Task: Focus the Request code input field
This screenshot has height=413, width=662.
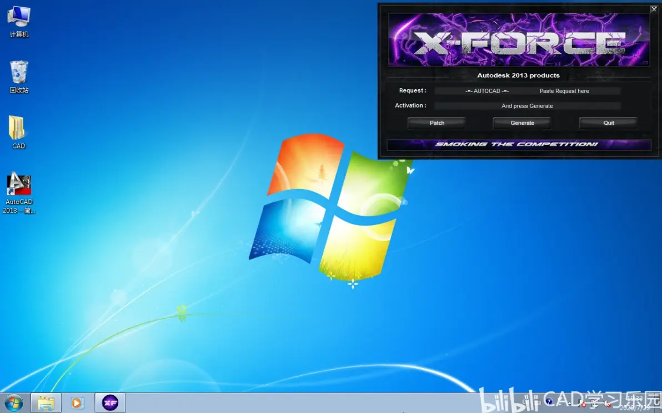Action: tap(527, 91)
